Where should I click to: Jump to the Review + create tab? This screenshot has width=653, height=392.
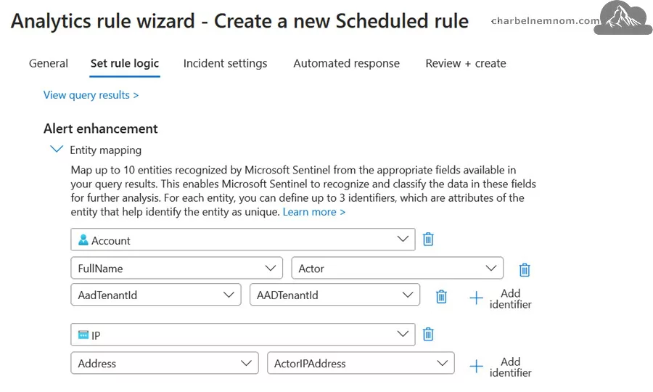(466, 63)
